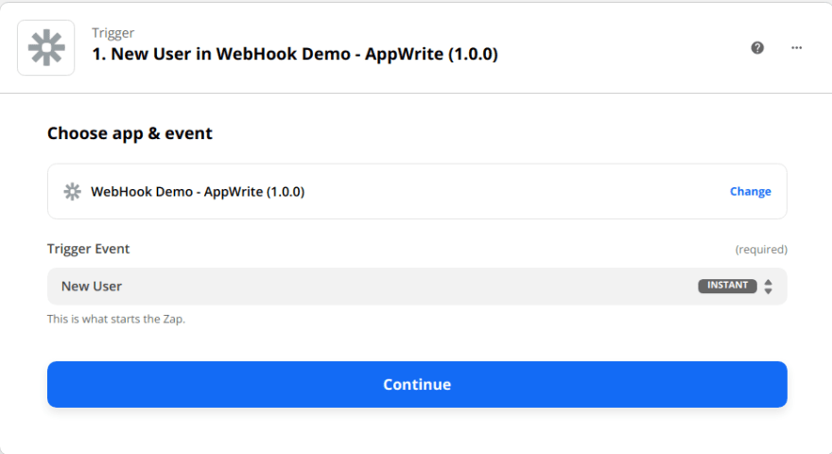
Task: Click the Trigger label above the title
Action: [113, 33]
